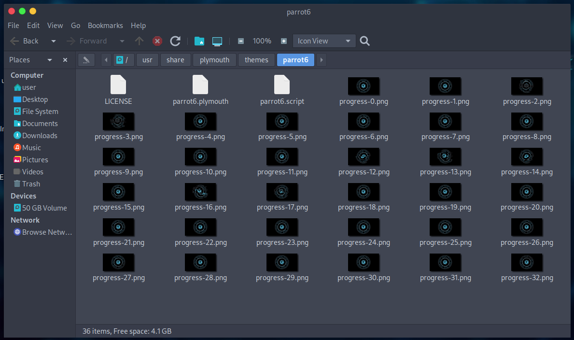574x340 pixels.
Task: Close the Places sidebar
Action: tap(65, 60)
